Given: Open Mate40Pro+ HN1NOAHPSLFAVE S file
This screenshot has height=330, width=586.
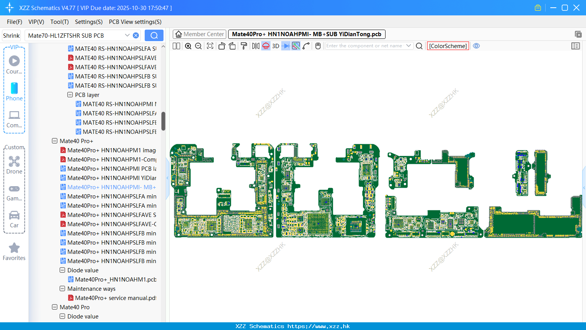Looking at the screenshot, I should [108, 215].
